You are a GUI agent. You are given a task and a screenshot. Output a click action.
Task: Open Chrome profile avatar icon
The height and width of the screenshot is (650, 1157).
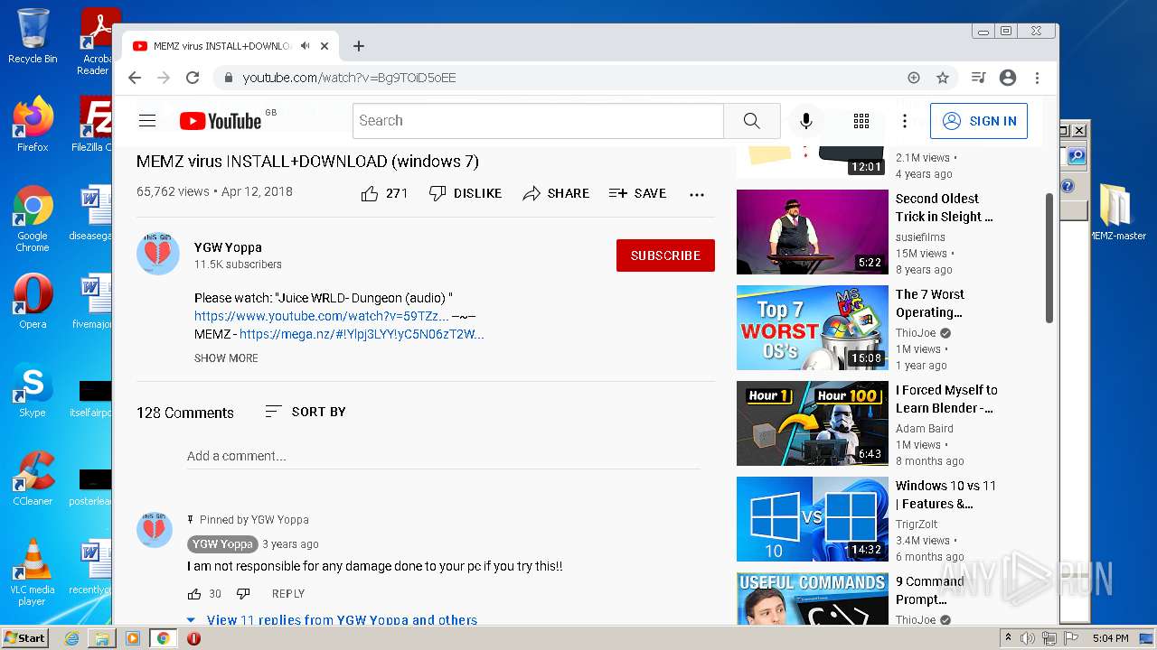pyautogui.click(x=1008, y=78)
